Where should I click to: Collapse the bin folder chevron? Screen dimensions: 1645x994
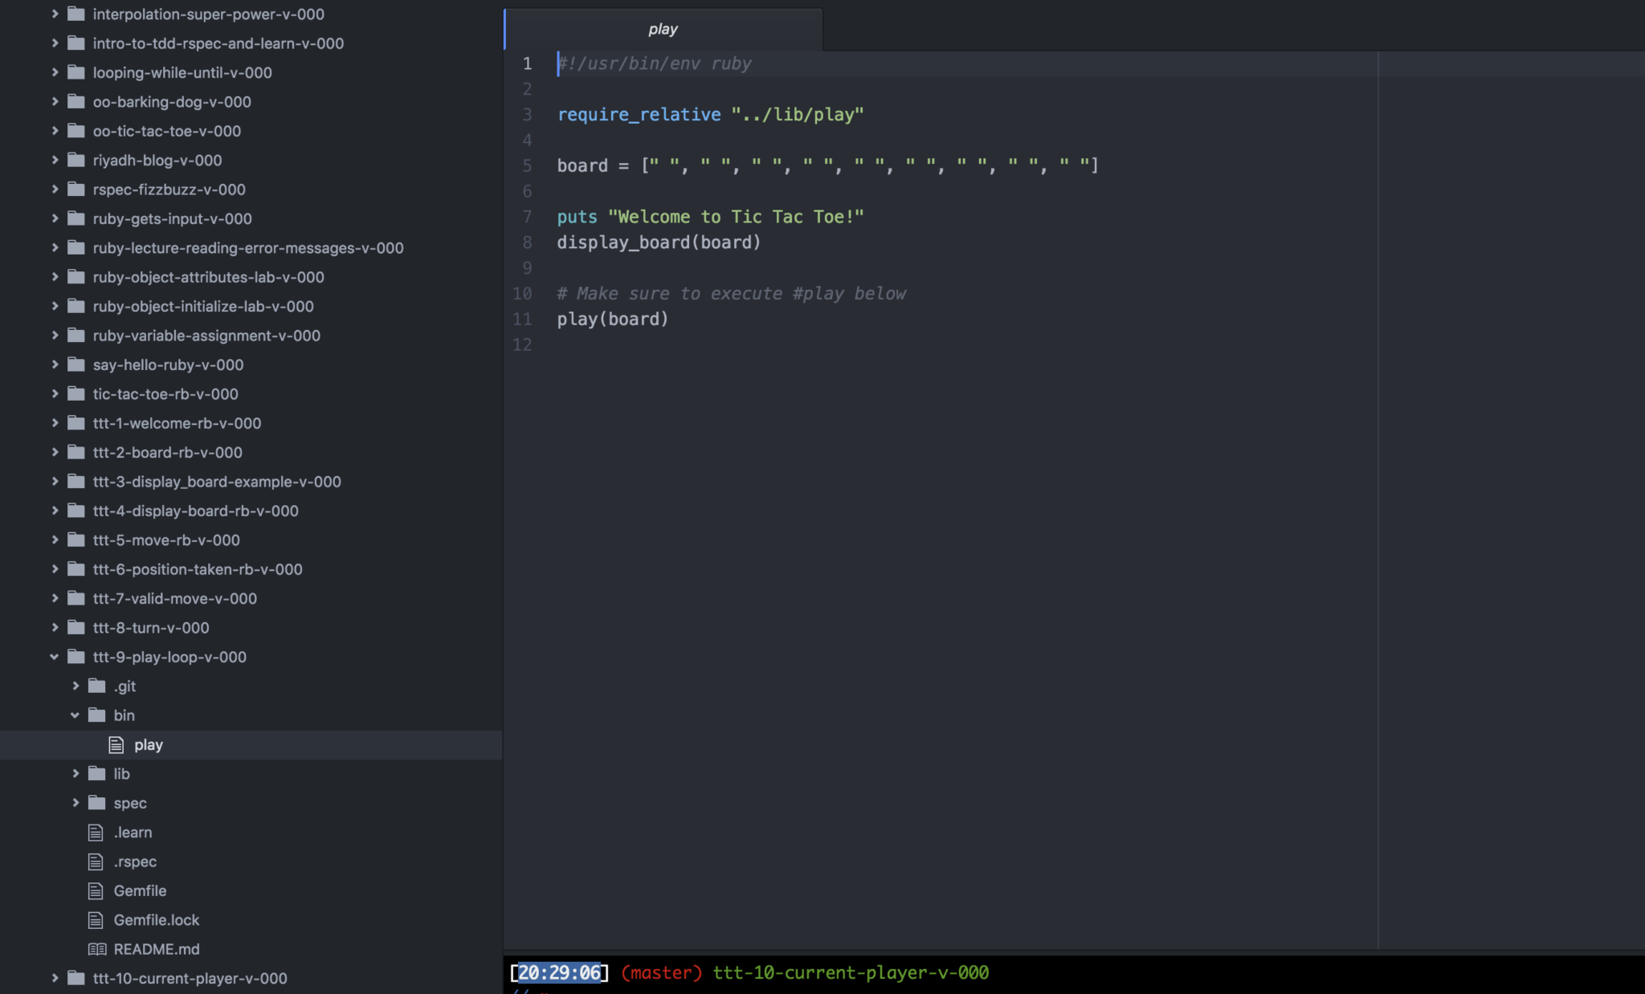[76, 715]
